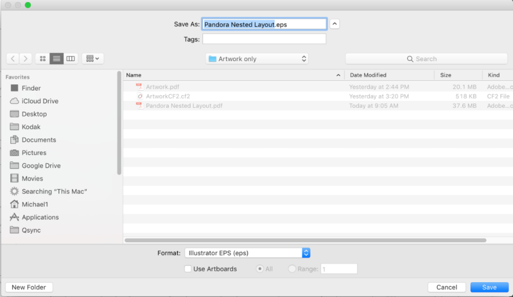
Task: Switch to column view mode
Action: pyautogui.click(x=71, y=58)
